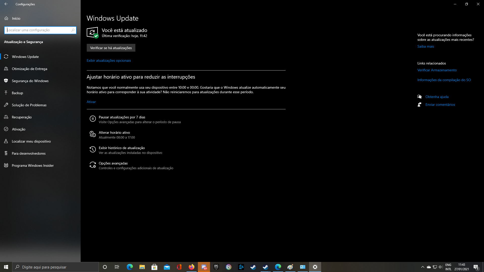Click the taskbar search box Digite aqui para pesquisar
This screenshot has height=272, width=484.
click(55, 267)
